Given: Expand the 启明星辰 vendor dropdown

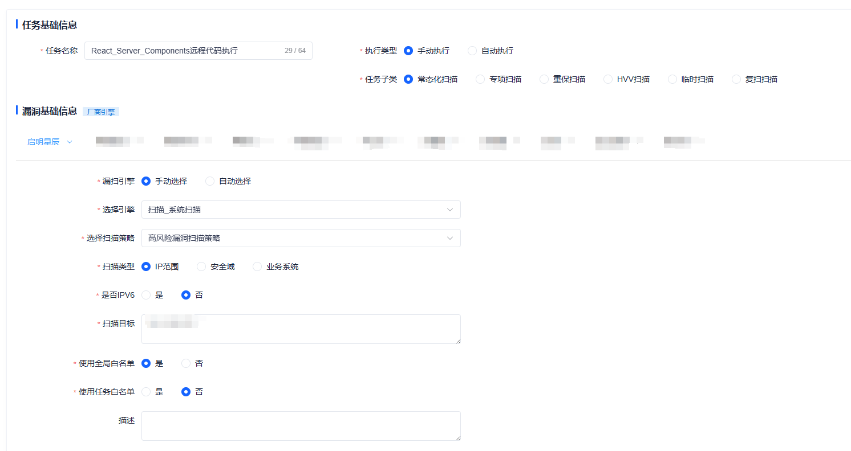Looking at the screenshot, I should tap(49, 141).
